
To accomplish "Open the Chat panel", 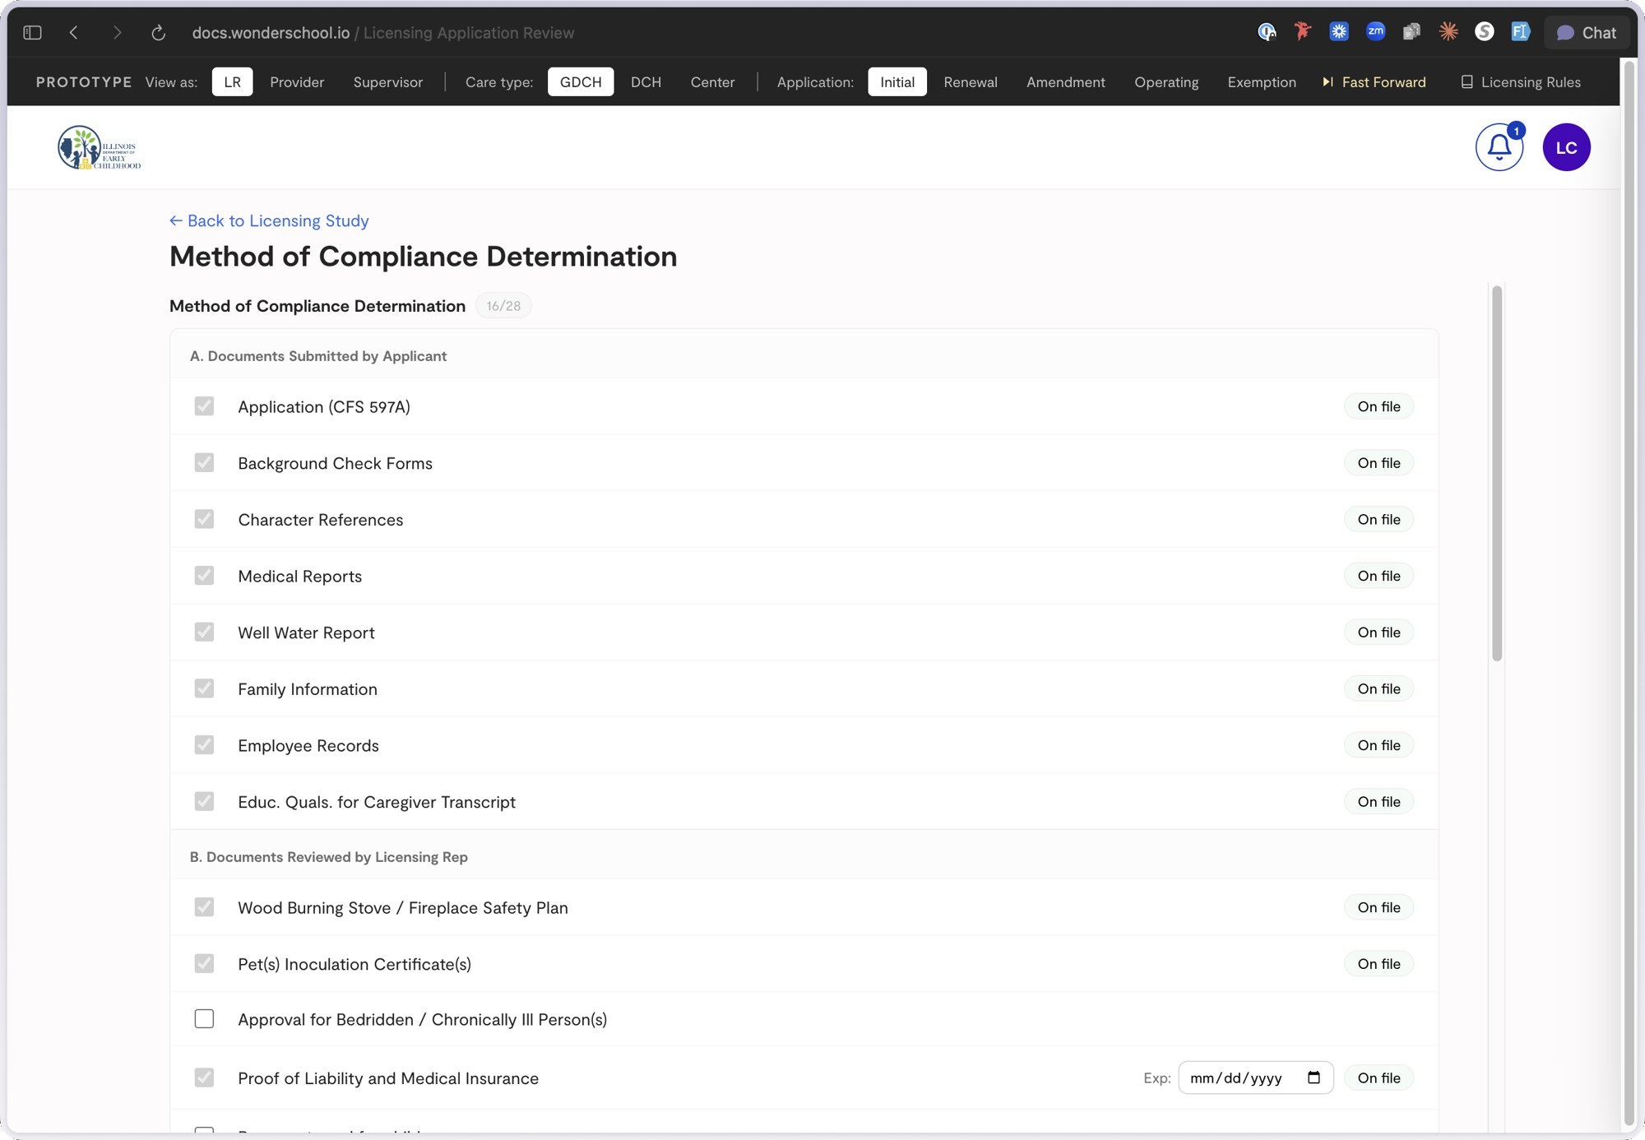I will pyautogui.click(x=1587, y=33).
